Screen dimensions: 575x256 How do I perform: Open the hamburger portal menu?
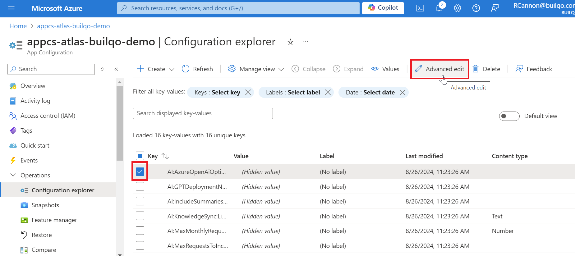point(11,8)
